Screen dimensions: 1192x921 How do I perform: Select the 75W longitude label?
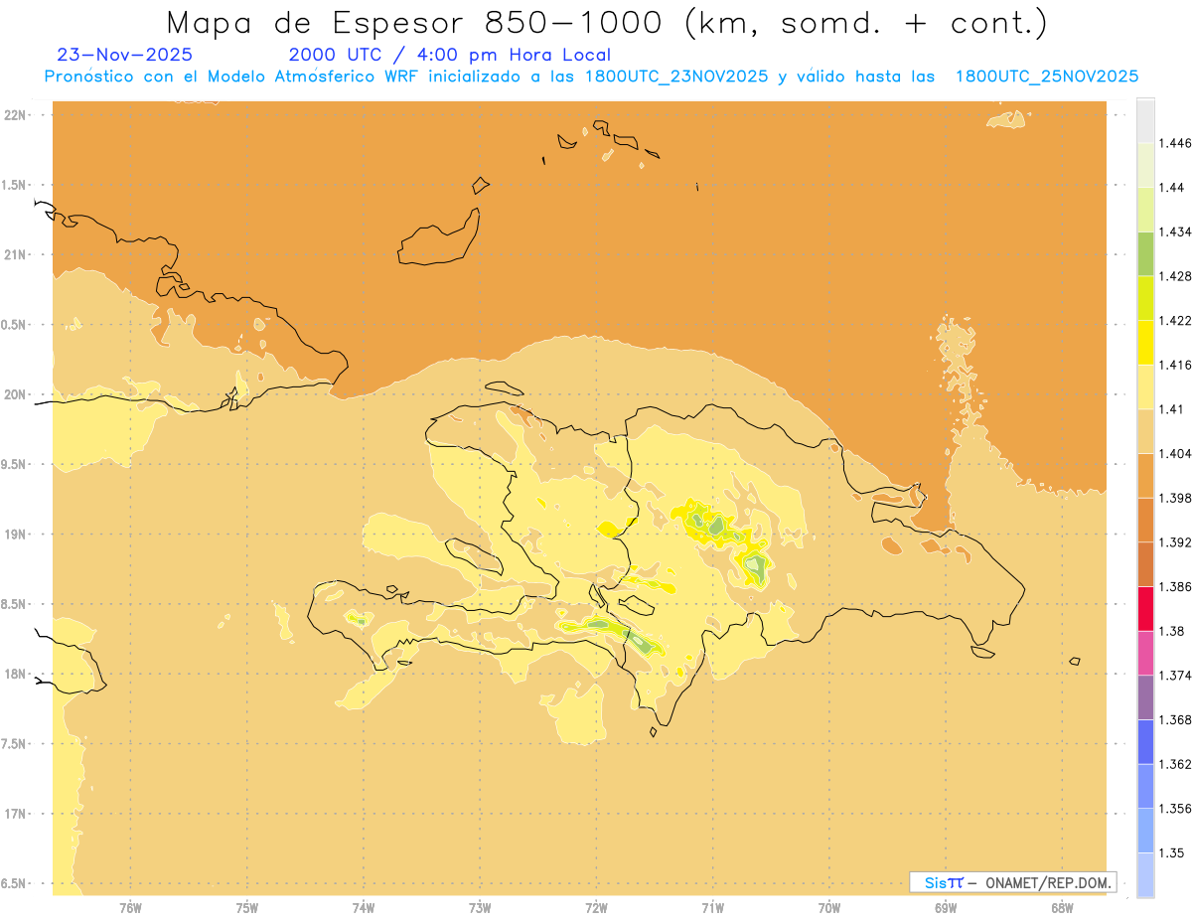point(247,907)
